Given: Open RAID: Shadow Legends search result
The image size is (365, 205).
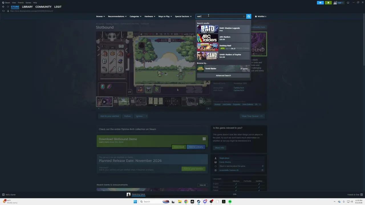Looking at the screenshot, I should click(x=223, y=29).
